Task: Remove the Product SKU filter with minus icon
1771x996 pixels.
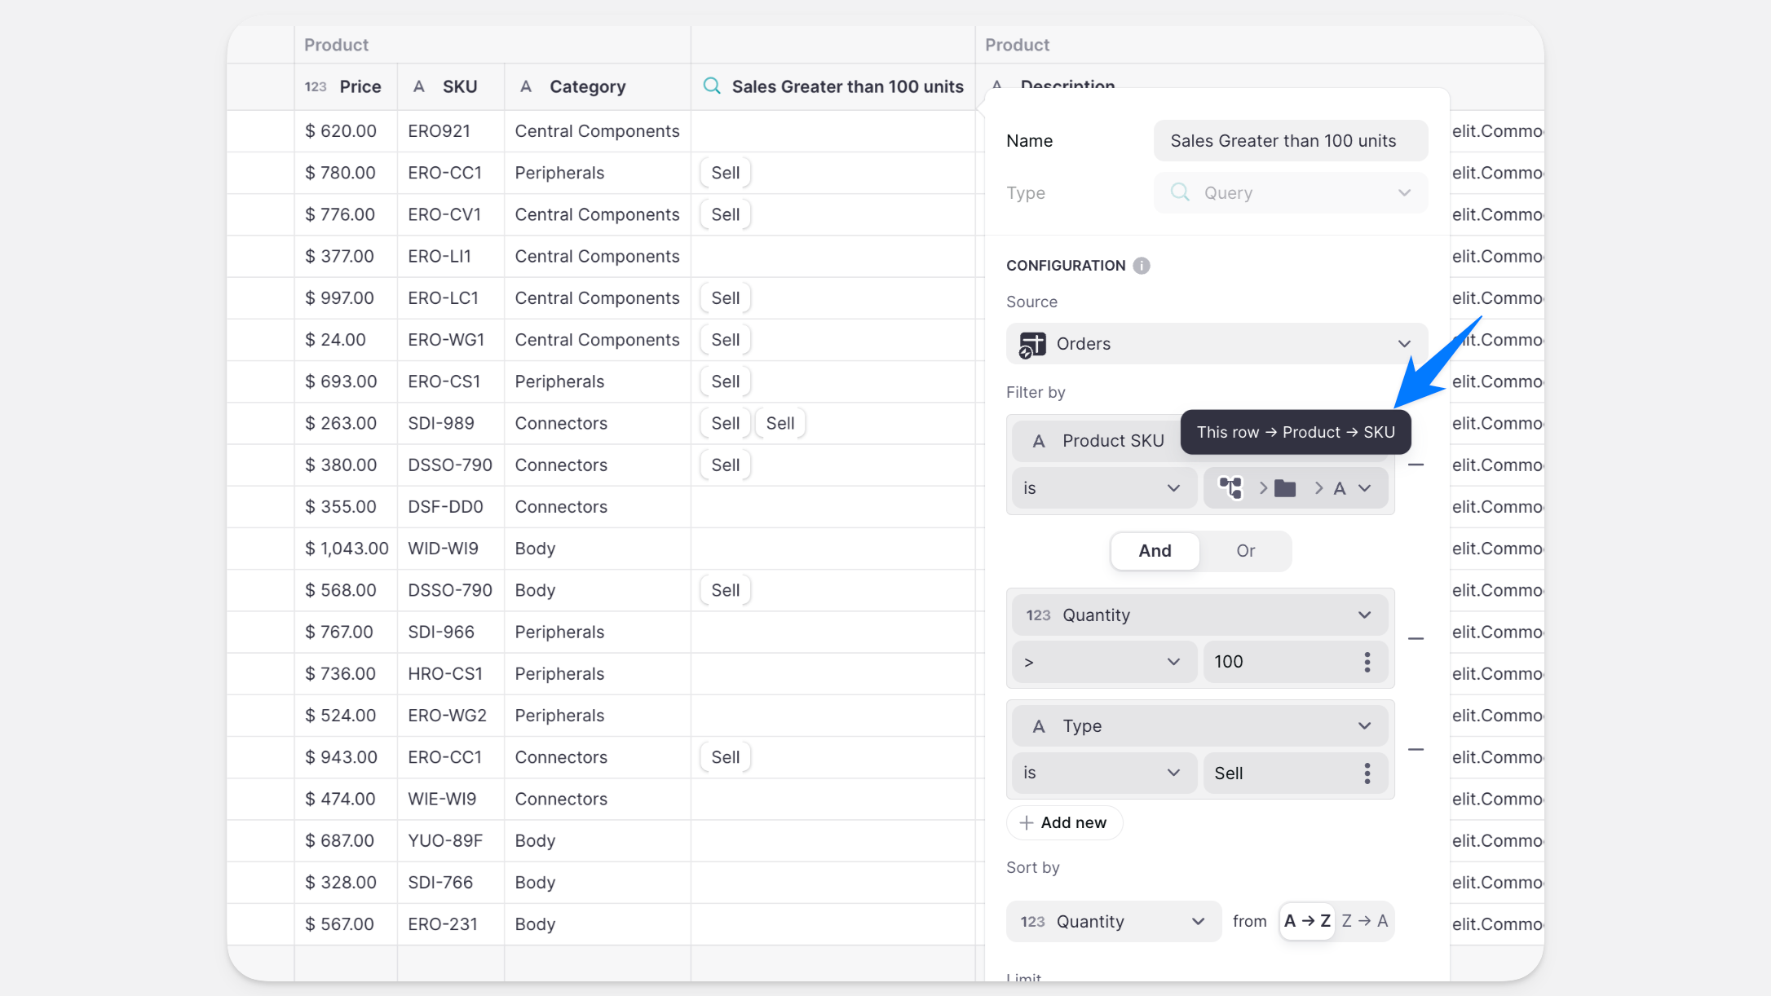Action: (1416, 465)
